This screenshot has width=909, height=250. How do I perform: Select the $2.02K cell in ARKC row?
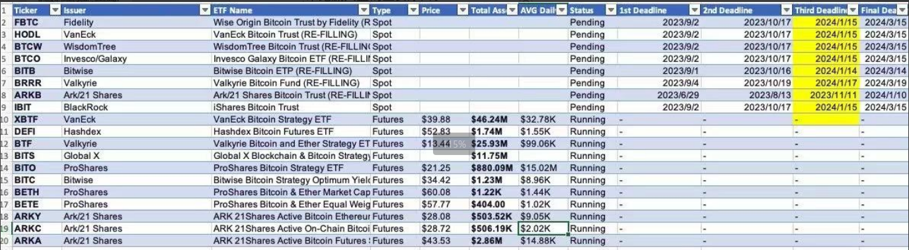[x=543, y=228]
